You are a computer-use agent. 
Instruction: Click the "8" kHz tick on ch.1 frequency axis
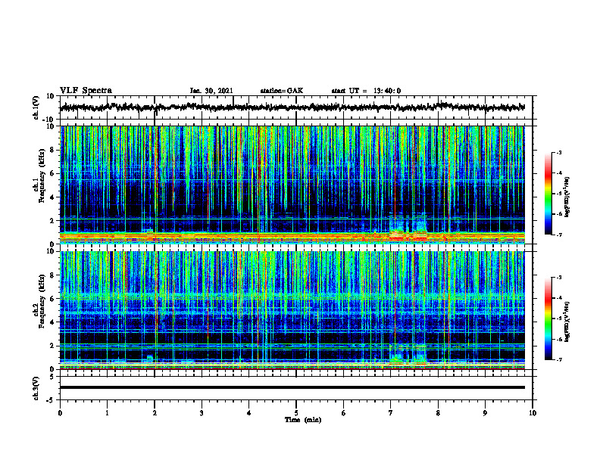click(x=52, y=150)
